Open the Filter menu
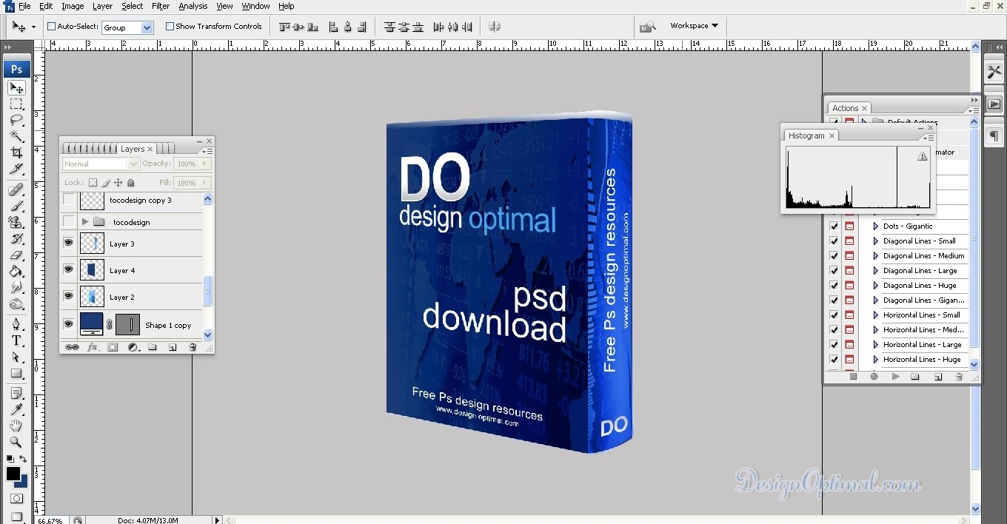The image size is (1007, 524). [161, 6]
